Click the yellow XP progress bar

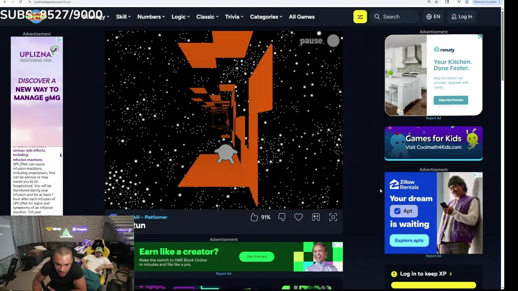(433, 285)
